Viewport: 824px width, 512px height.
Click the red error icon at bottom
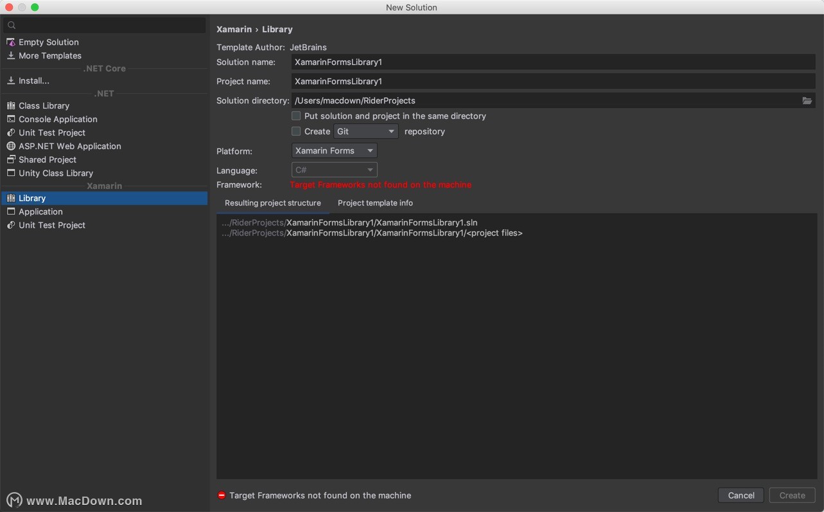coord(222,495)
